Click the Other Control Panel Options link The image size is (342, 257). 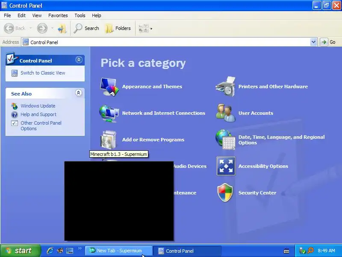coord(41,126)
